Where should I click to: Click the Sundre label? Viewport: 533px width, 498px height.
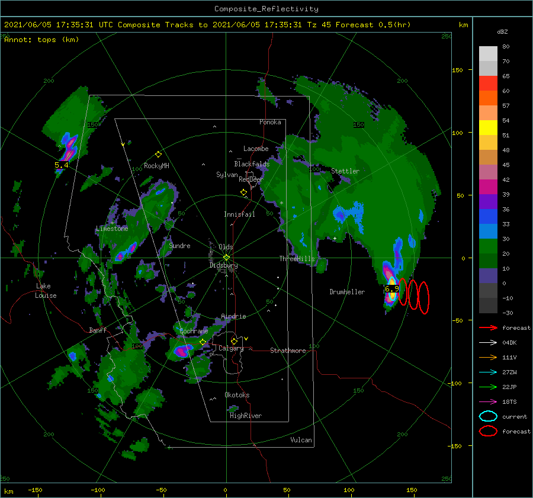(x=179, y=245)
